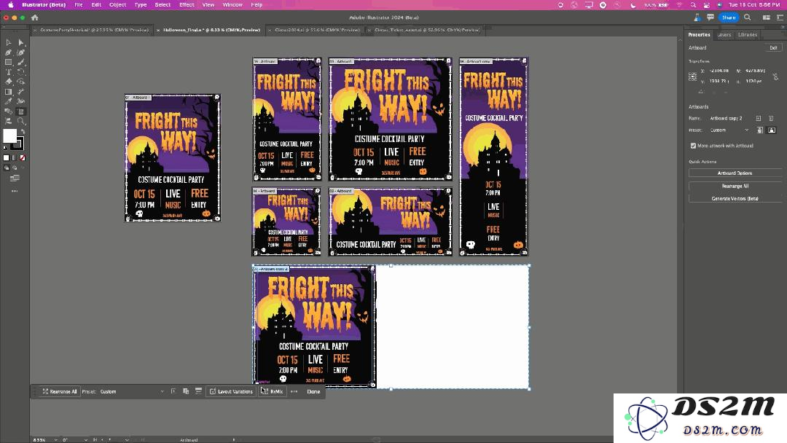787x443 pixels.
Task: Click the Fill color swatch
Action: 9,136
